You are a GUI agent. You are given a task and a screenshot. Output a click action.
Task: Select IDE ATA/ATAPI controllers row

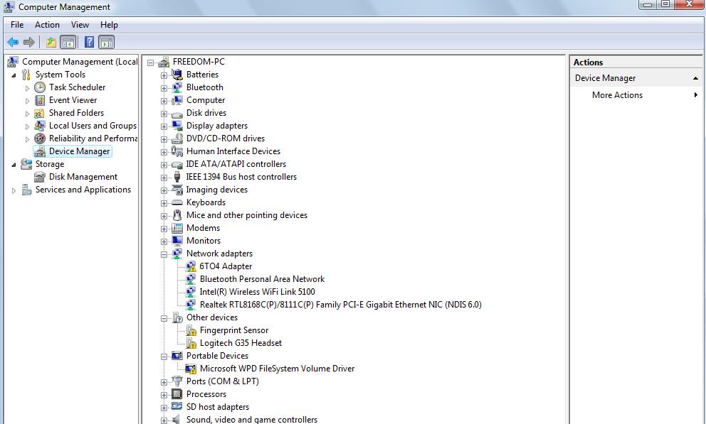[x=236, y=164]
